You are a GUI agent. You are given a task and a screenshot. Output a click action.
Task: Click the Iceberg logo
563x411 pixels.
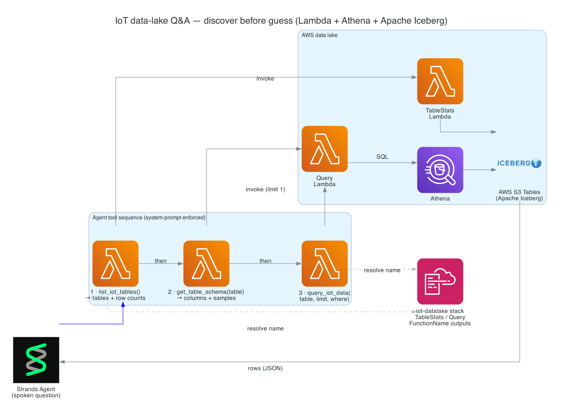point(520,163)
